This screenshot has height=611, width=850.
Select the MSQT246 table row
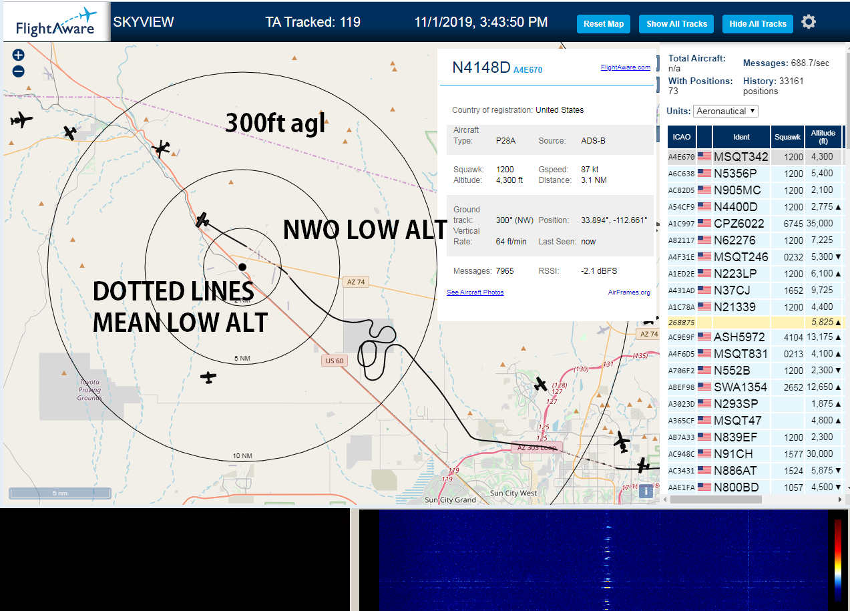(x=755, y=257)
